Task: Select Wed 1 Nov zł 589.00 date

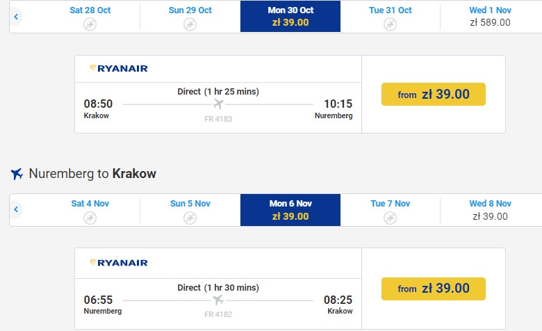Action: click(490, 16)
